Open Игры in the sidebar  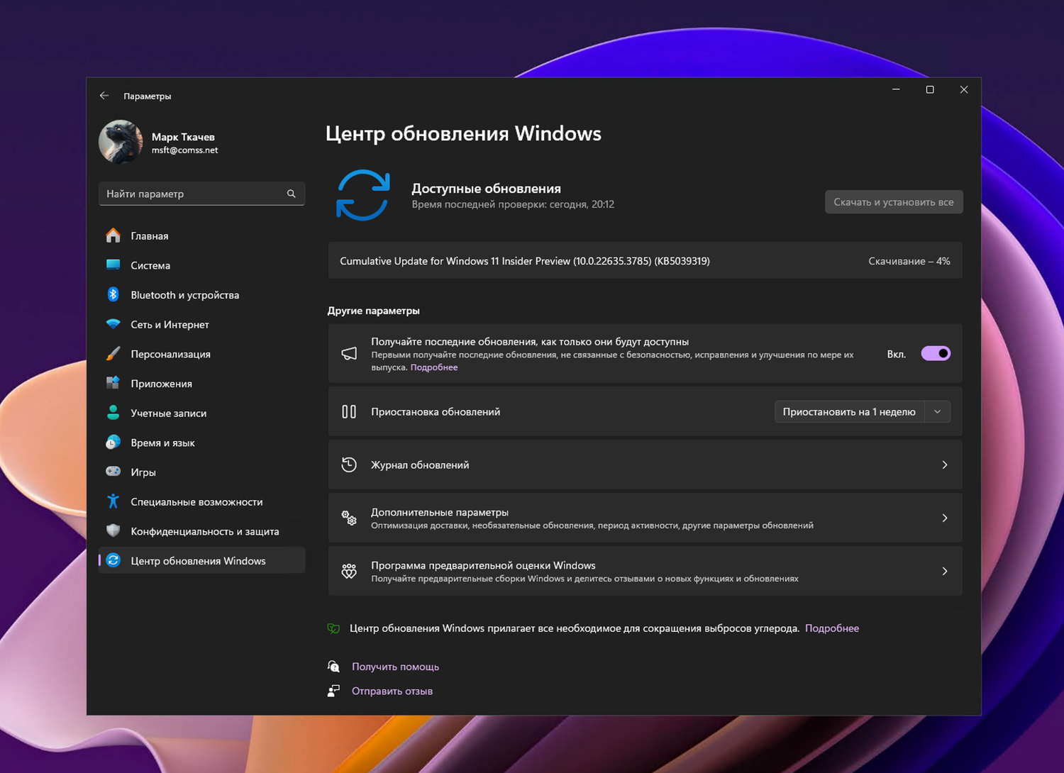click(201, 472)
